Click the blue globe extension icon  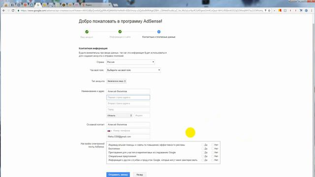point(306,10)
